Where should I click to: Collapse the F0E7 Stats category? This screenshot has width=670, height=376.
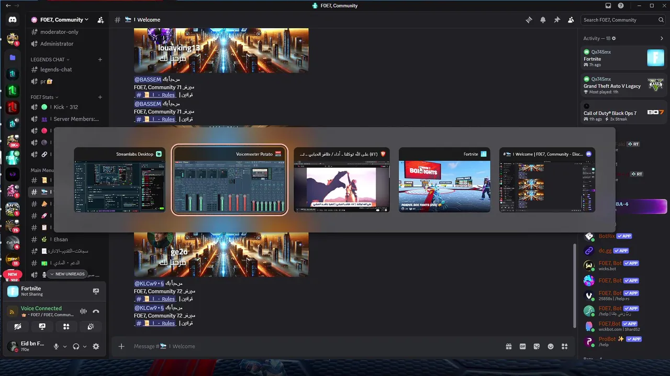pos(44,97)
